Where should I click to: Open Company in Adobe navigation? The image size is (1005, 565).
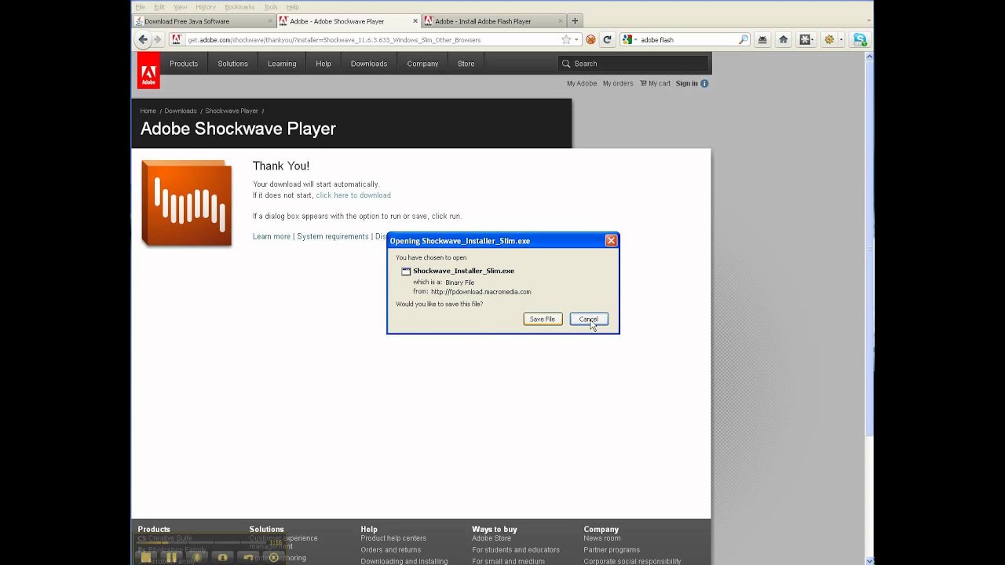pos(422,64)
